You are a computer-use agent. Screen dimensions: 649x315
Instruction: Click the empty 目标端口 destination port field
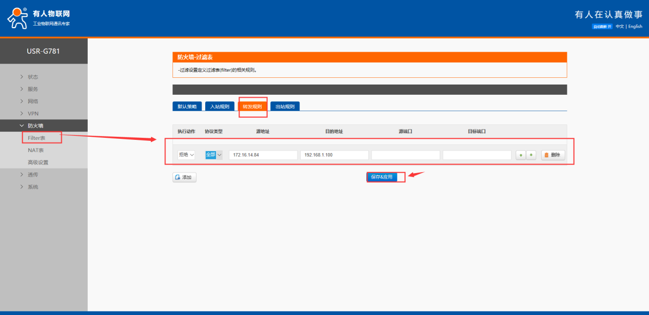477,155
